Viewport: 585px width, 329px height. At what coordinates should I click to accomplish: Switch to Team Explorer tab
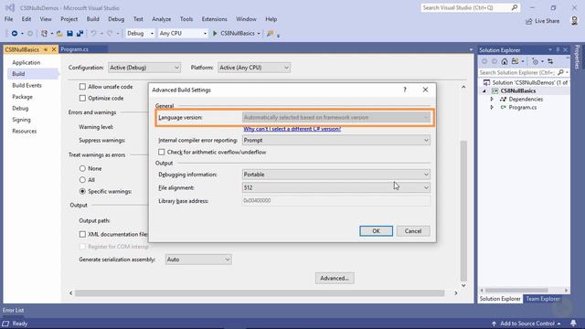[x=542, y=299]
